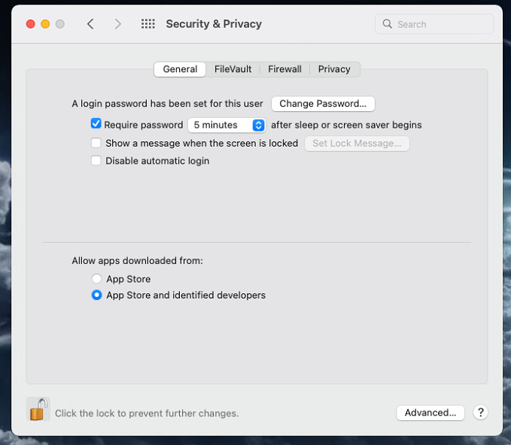This screenshot has height=445, width=511.
Task: Check Disable automatic login
Action: click(x=96, y=161)
